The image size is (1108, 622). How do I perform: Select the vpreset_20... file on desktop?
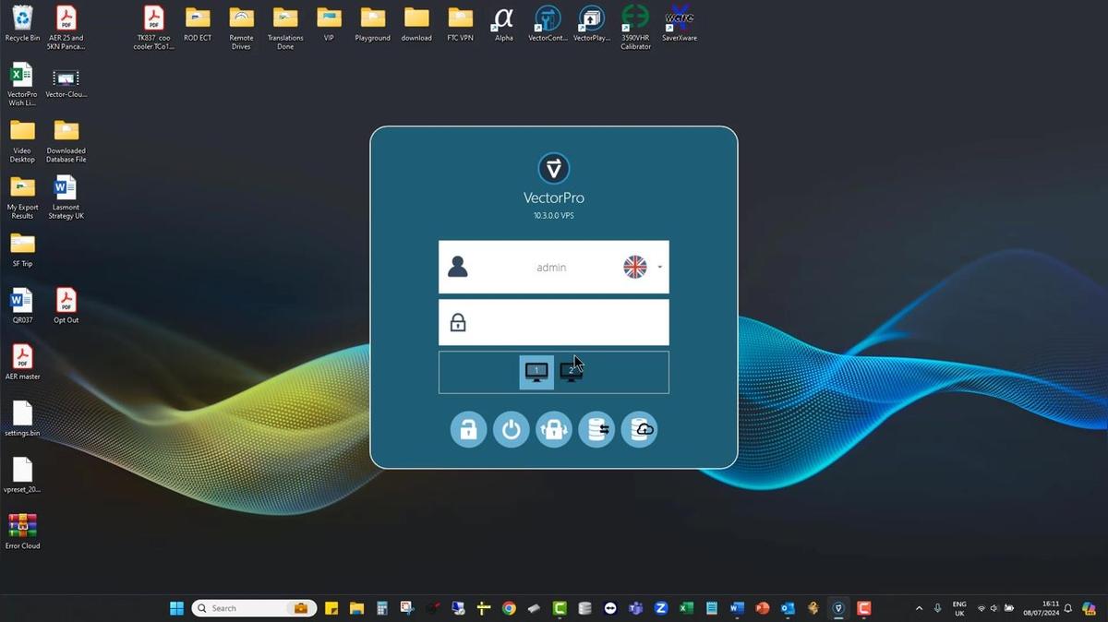click(x=22, y=475)
